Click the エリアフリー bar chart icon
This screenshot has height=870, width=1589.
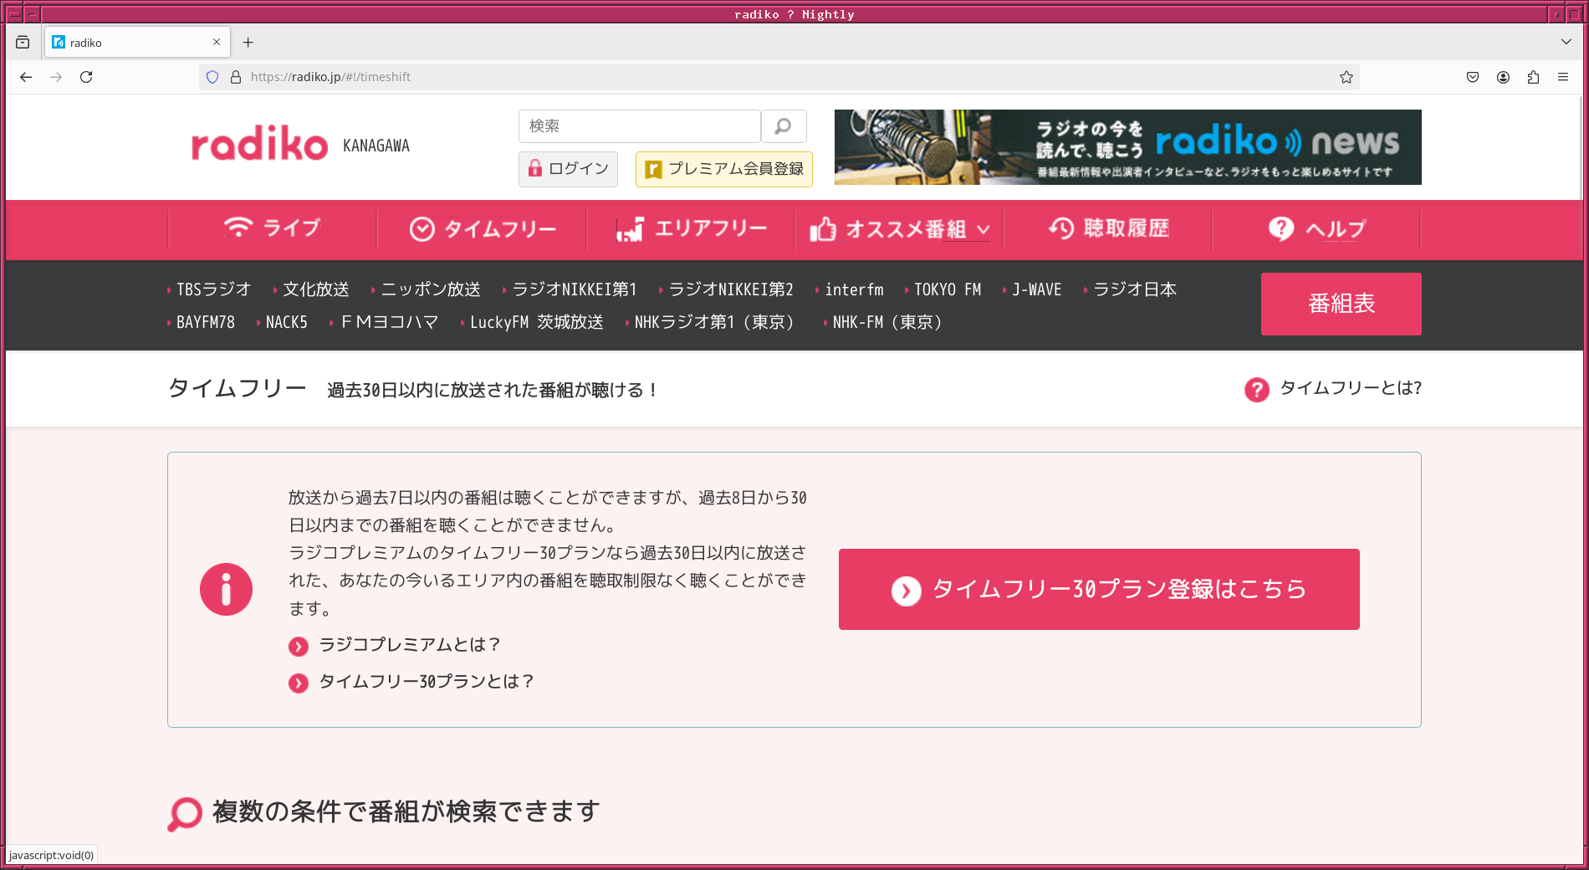coord(630,228)
